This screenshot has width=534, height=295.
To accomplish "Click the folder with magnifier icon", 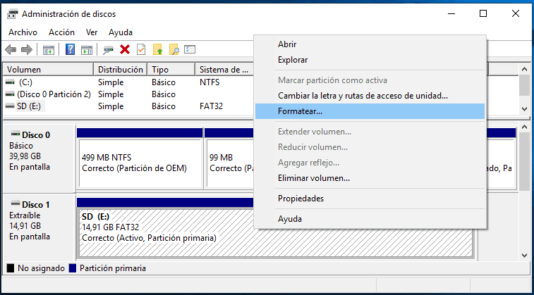I will tap(174, 50).
